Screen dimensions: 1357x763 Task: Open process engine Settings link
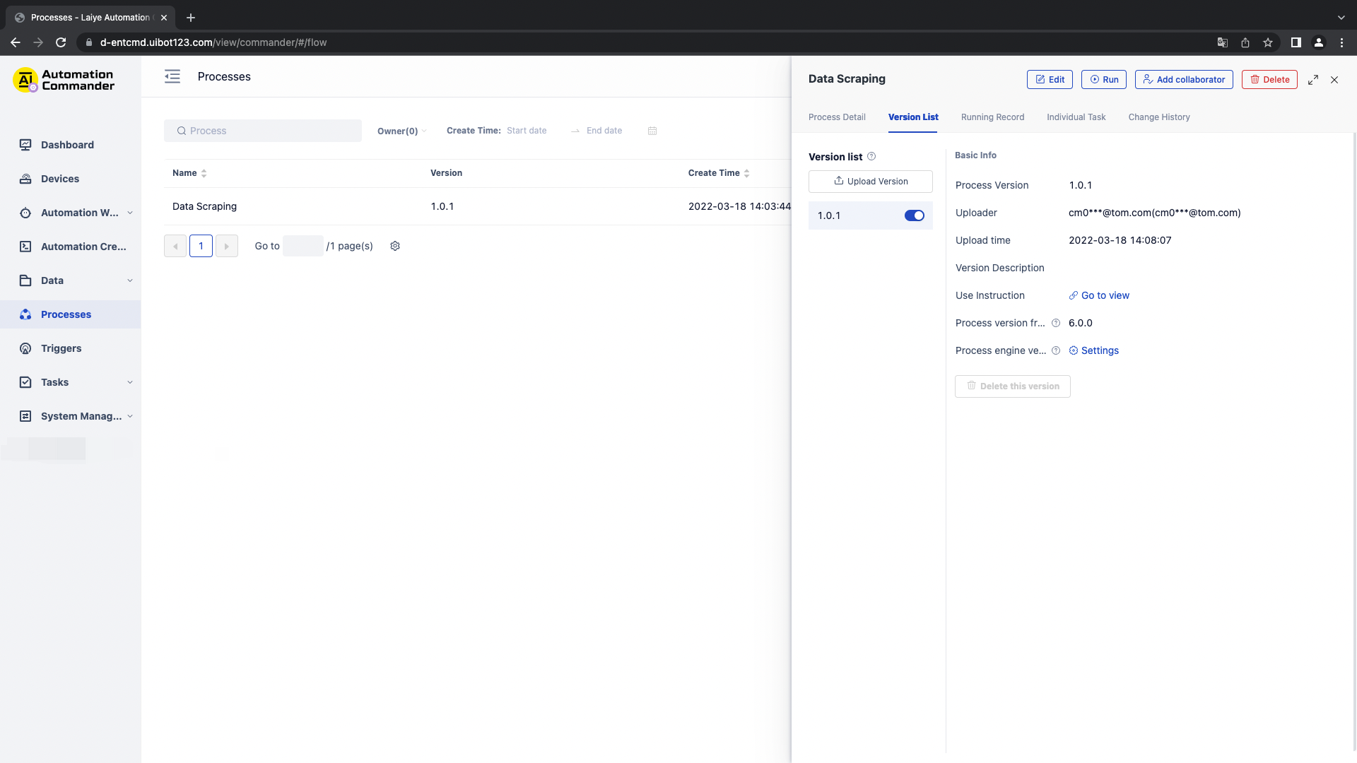(x=1093, y=350)
